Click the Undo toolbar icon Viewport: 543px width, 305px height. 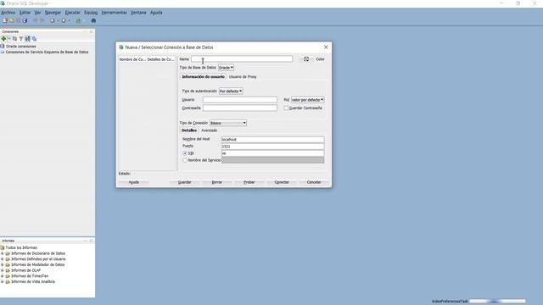(35, 20)
